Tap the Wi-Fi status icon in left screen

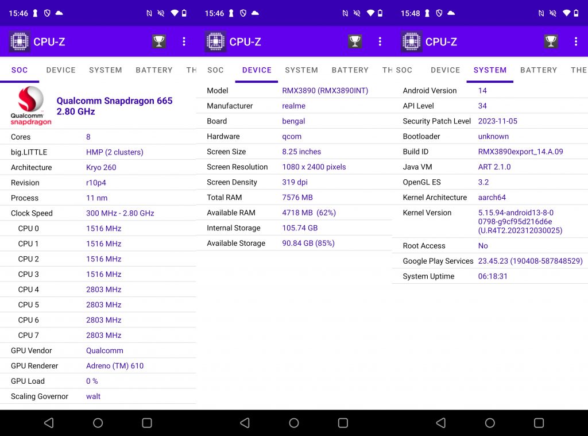(175, 13)
